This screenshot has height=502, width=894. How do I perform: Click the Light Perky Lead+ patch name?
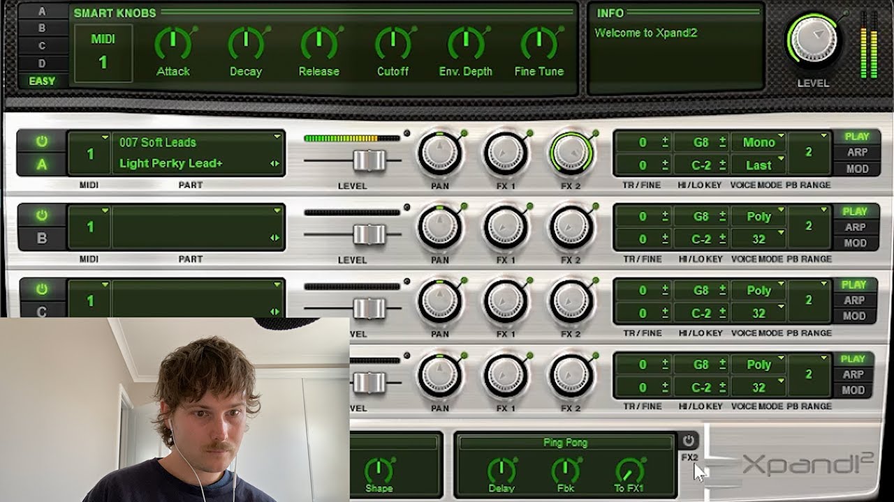pos(171,163)
